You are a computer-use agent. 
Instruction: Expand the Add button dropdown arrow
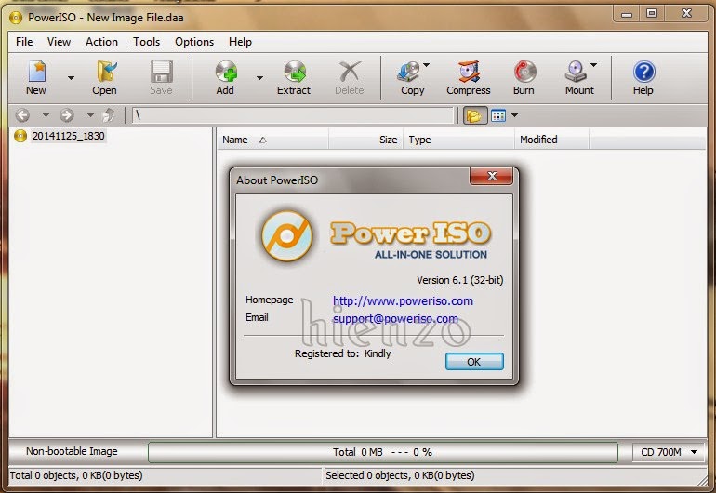(x=259, y=78)
